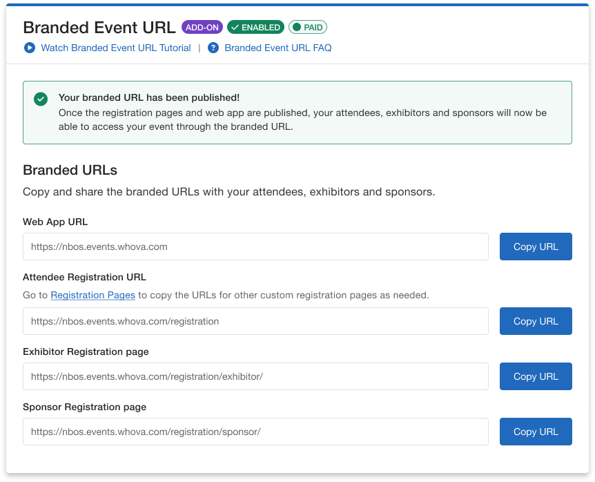Copy the Web App URL
Screen dimensions: 595x482
[x=535, y=247]
